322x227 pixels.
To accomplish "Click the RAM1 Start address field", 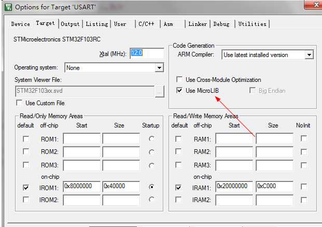I will pos(234,138).
